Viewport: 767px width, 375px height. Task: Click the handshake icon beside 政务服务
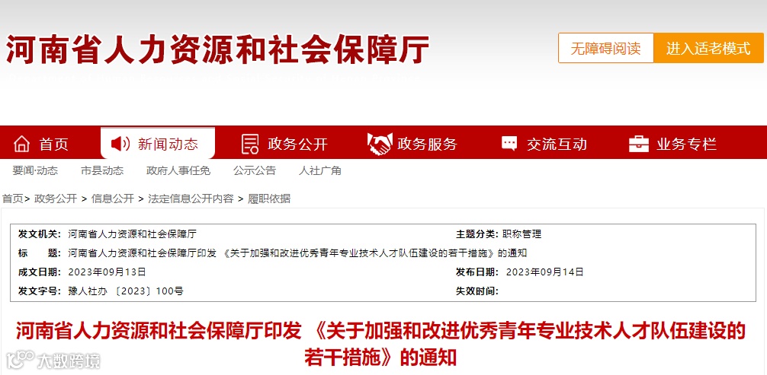pyautogui.click(x=380, y=144)
